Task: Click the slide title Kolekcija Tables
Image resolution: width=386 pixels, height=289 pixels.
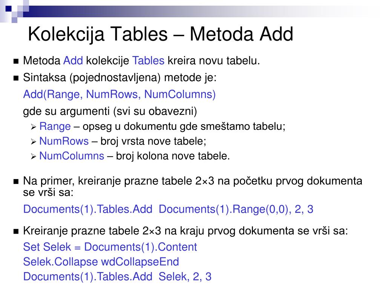Action: [161, 34]
